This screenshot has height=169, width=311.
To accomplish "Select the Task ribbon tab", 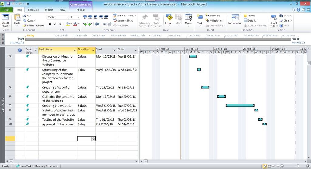I will (19, 10).
